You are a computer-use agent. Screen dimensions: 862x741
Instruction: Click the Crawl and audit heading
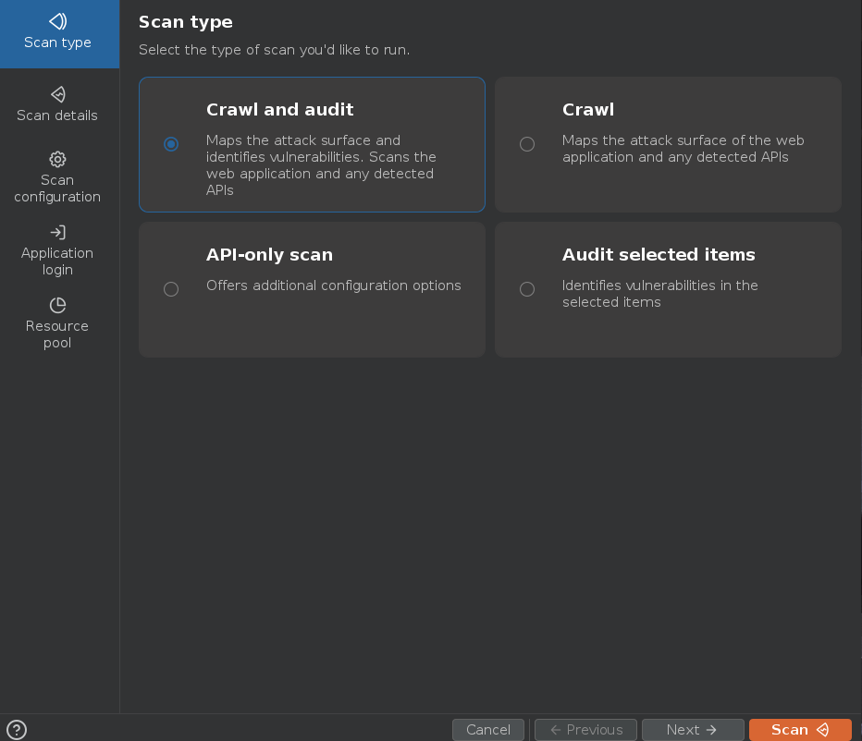[x=279, y=110]
